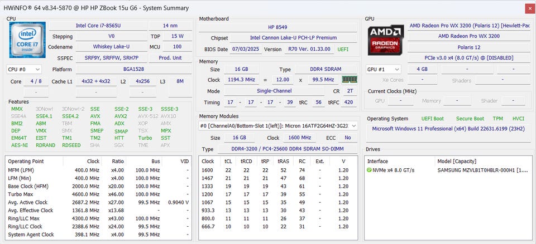Click the Turbo Max operating point row
The height and width of the screenshot is (244, 536).
(98, 194)
